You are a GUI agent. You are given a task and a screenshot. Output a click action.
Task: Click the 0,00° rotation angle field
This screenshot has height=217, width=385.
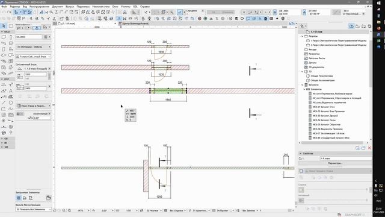pos(42,118)
